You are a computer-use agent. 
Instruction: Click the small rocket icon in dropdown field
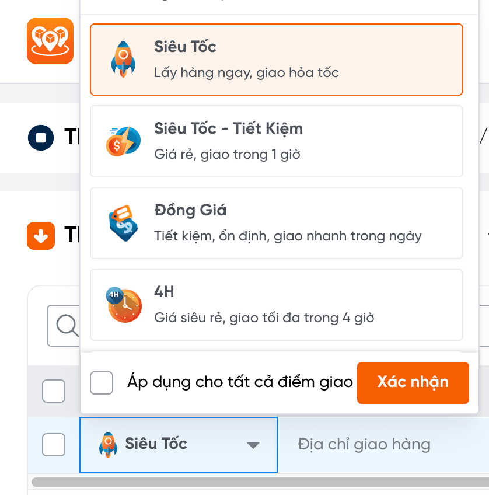(x=108, y=444)
